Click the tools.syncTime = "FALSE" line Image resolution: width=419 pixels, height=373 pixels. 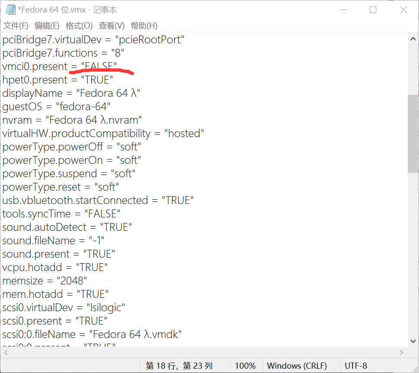point(61,214)
